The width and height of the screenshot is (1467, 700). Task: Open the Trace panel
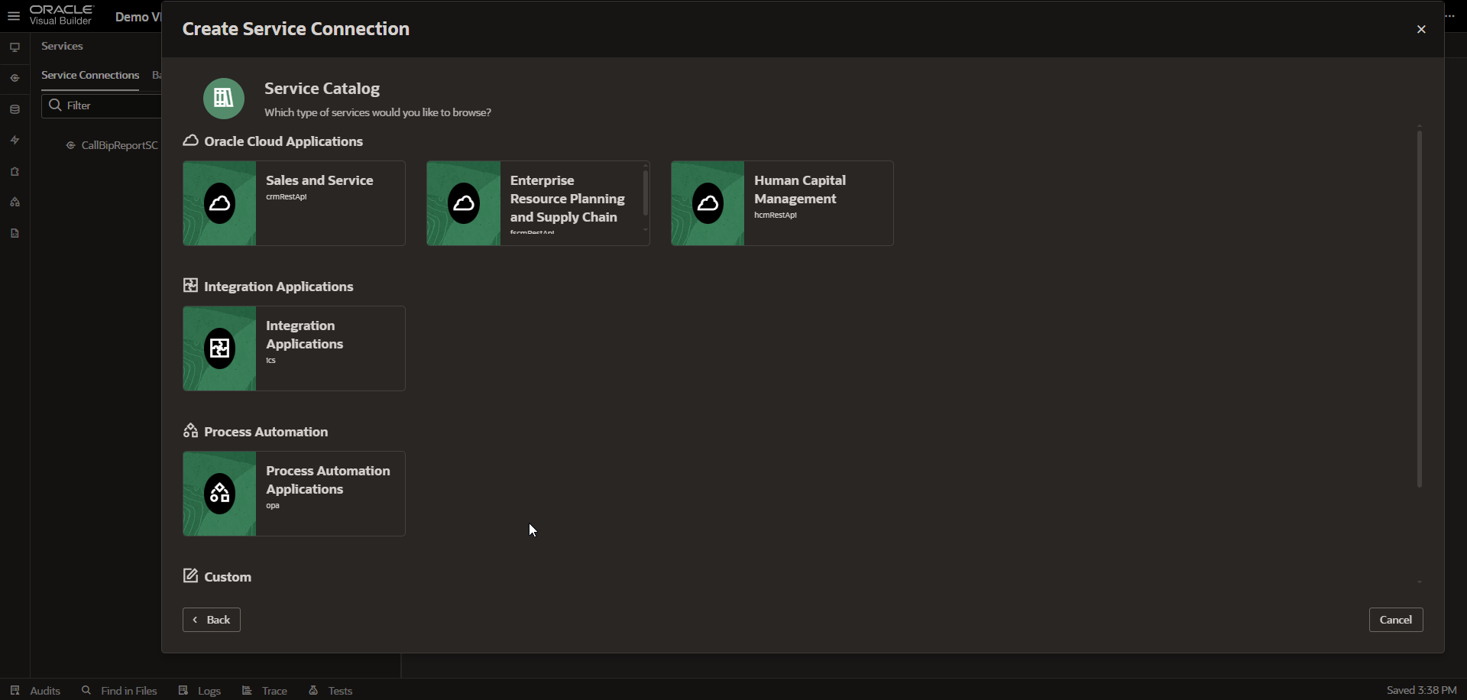point(264,691)
